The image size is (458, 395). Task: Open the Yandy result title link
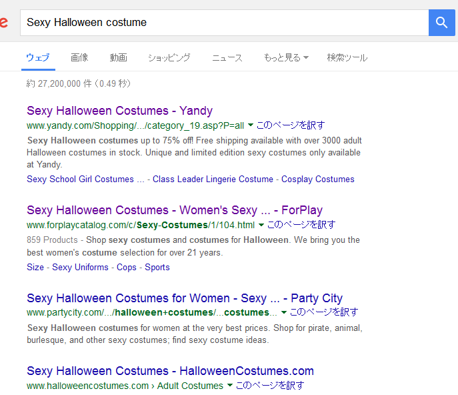click(120, 111)
